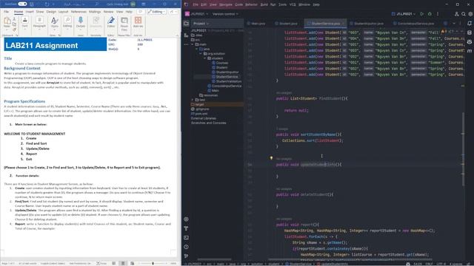Screen dimensions: 474x266
Task: Open the Courses class in project tree
Action: (x=220, y=63)
